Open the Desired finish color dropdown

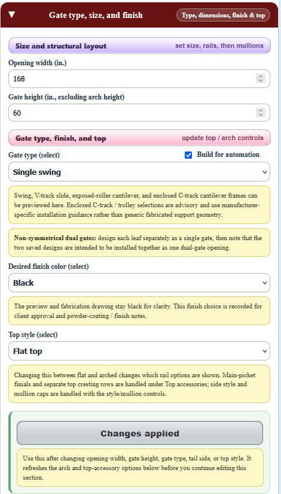[x=139, y=283]
